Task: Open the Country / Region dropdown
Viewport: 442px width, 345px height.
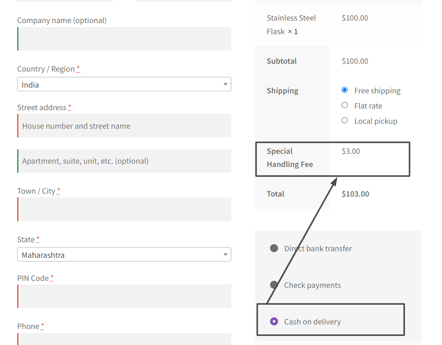Action: click(124, 84)
